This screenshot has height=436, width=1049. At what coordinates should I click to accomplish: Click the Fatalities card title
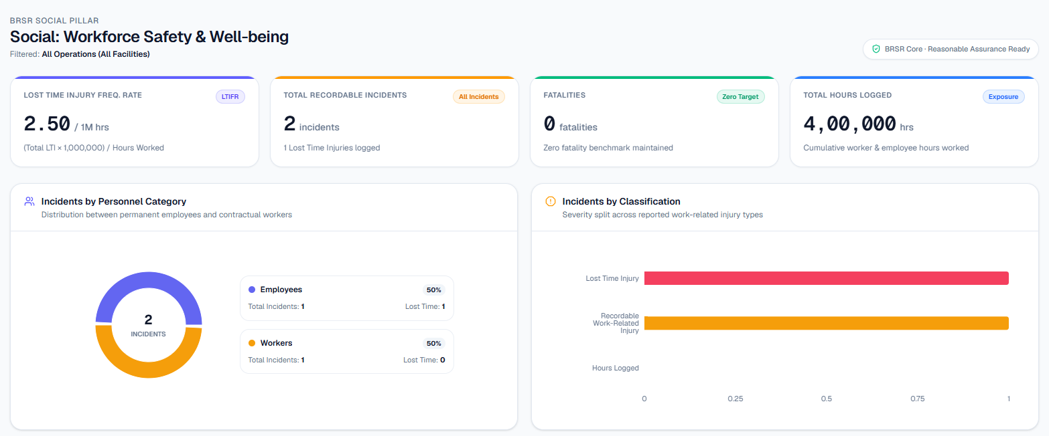564,95
